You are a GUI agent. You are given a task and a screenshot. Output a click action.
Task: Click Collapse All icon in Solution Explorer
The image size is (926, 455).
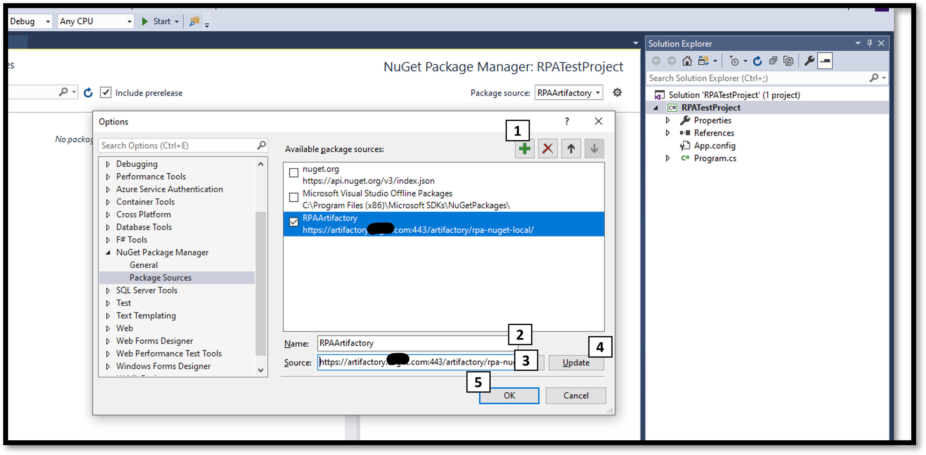click(773, 61)
